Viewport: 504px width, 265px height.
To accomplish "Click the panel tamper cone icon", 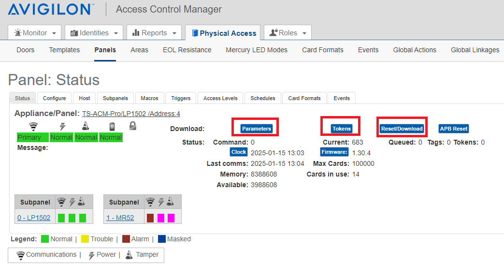I will (86, 126).
